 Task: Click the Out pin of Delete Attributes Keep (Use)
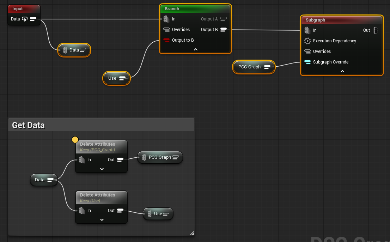120,211
